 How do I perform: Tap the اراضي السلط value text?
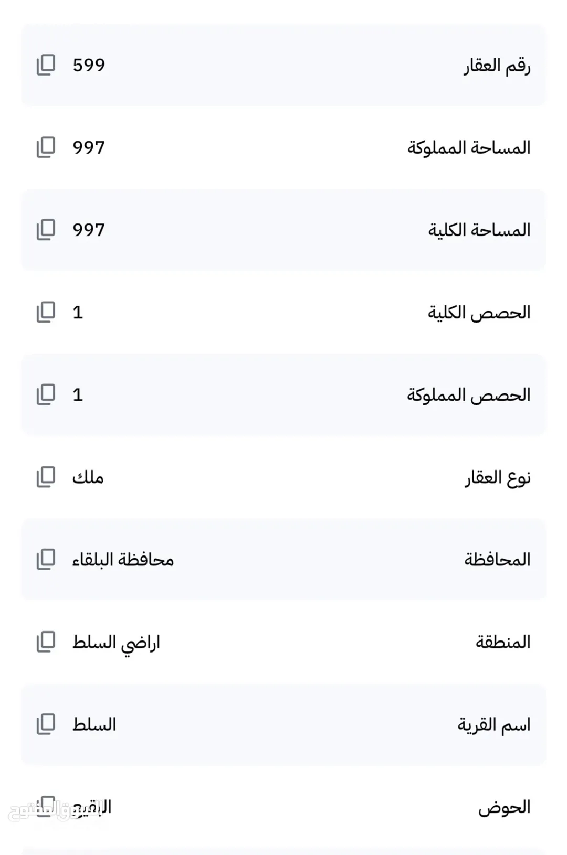coord(116,643)
